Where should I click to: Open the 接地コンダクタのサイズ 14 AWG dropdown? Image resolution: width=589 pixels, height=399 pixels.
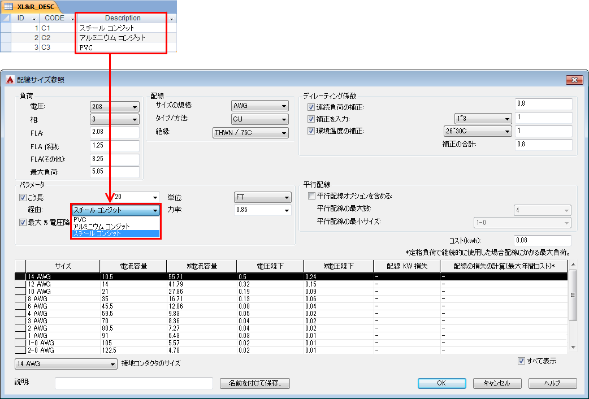pyautogui.click(x=66, y=364)
